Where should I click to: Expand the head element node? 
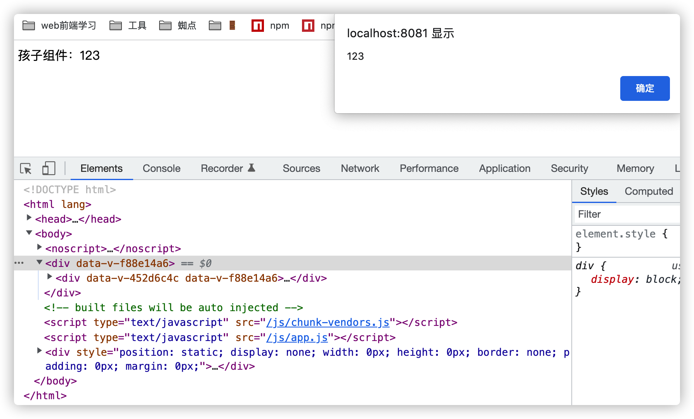click(x=29, y=218)
